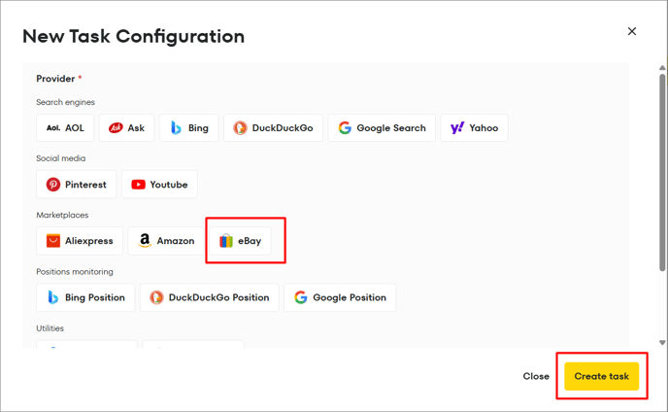
Task: Select Google Search provider
Action: pyautogui.click(x=382, y=128)
